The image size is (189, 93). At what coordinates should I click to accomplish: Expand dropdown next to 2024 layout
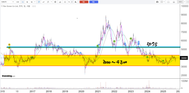click(x=184, y=2)
